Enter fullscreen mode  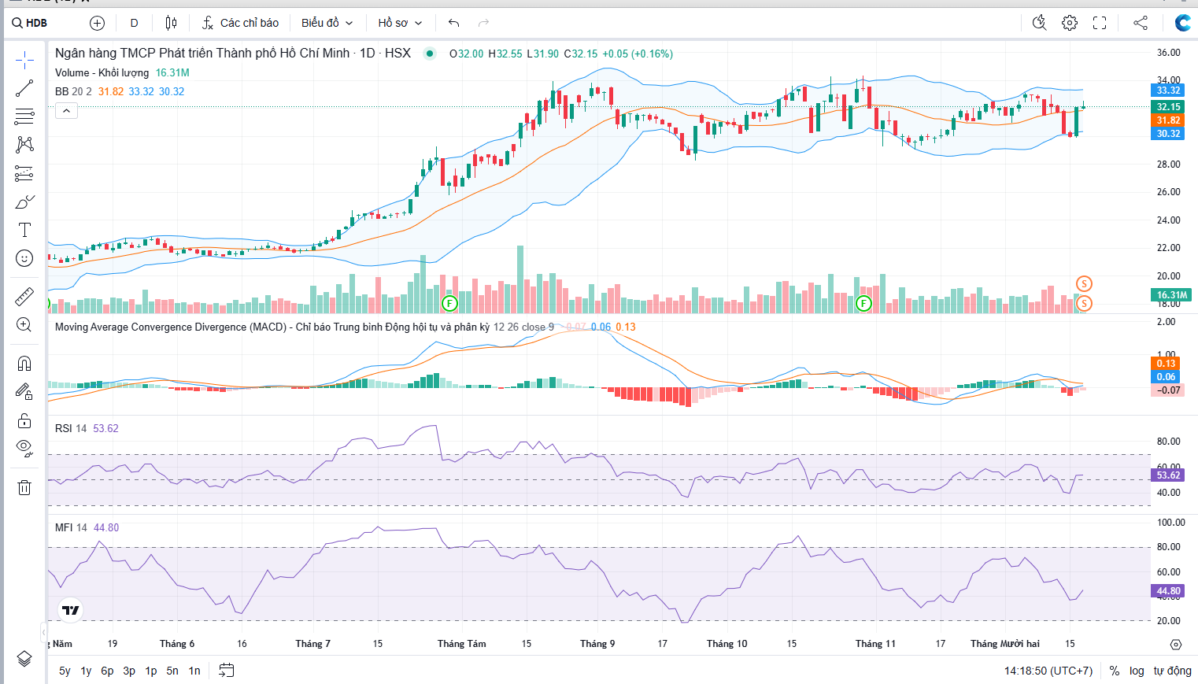1100,23
